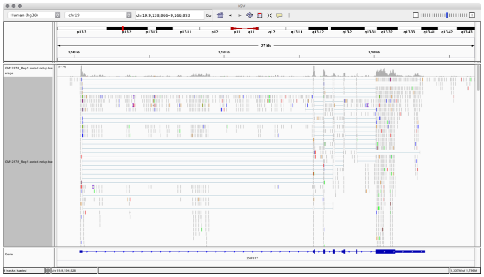Open the Human (hg38) genome dropdown
The image size is (484, 277).
[x=34, y=15]
